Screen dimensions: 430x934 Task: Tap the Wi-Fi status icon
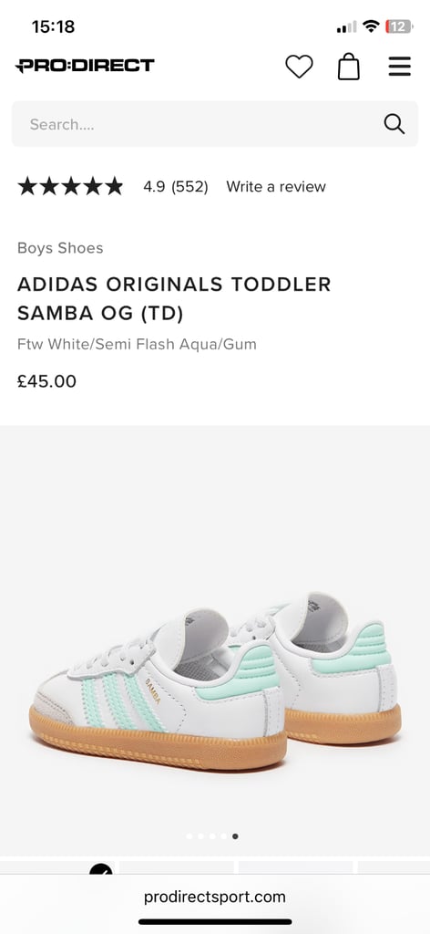(371, 26)
